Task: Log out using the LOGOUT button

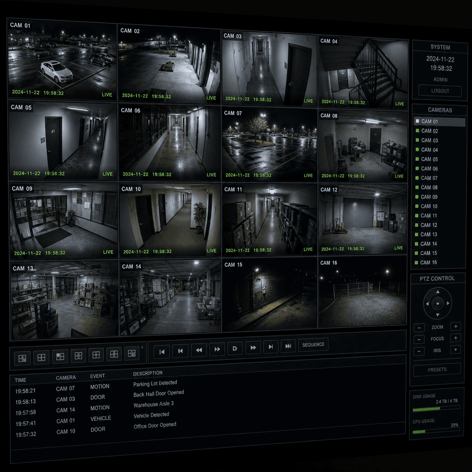Action: [x=440, y=91]
